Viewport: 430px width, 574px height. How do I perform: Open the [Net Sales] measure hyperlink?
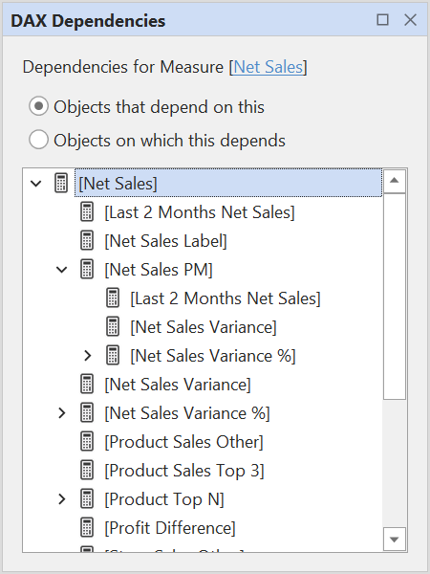[269, 67]
